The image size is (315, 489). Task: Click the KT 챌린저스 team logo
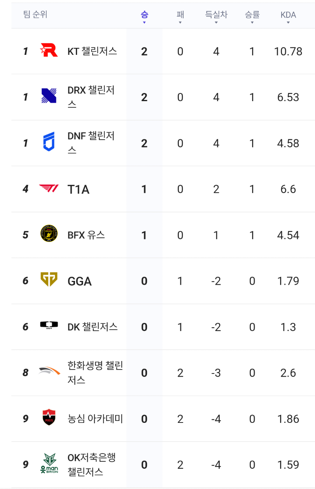tap(49, 51)
